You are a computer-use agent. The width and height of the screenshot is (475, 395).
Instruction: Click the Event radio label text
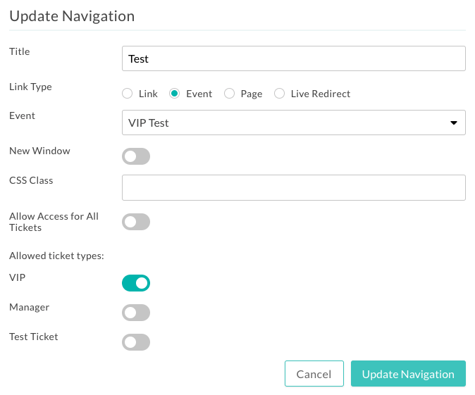tap(199, 94)
